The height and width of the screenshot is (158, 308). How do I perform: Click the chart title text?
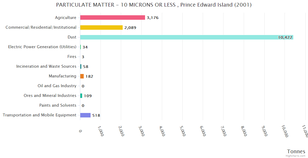154,5
